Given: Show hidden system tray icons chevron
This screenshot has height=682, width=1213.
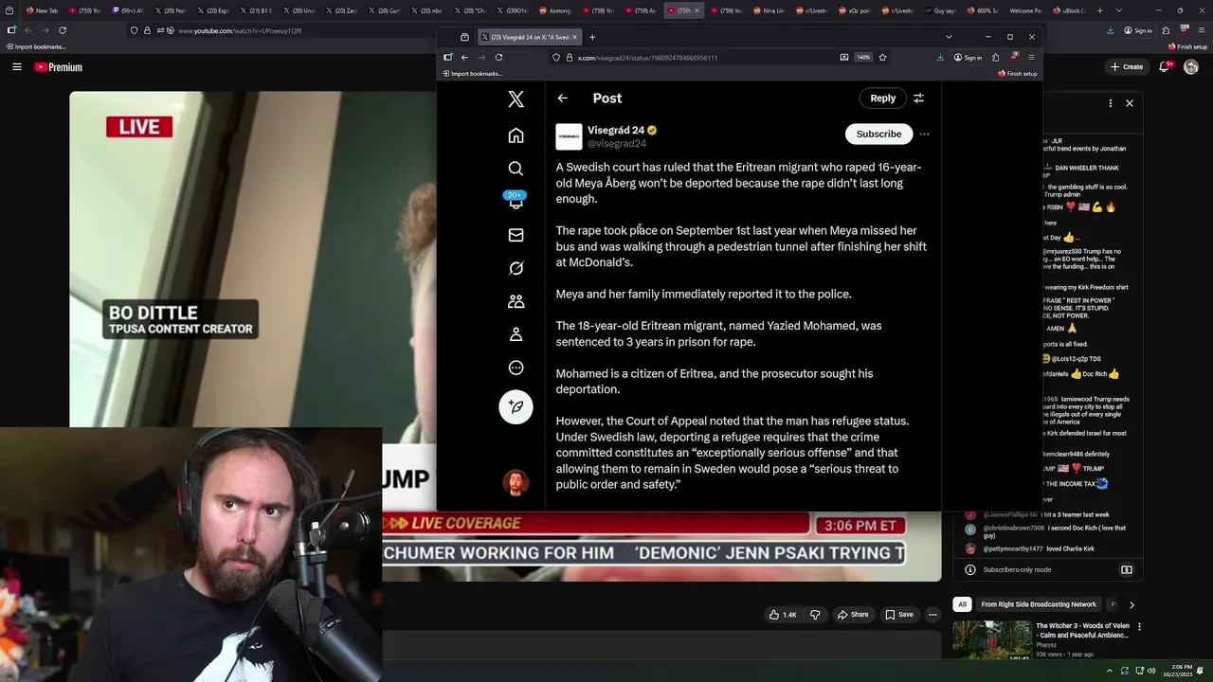Looking at the screenshot, I should [x=1109, y=671].
